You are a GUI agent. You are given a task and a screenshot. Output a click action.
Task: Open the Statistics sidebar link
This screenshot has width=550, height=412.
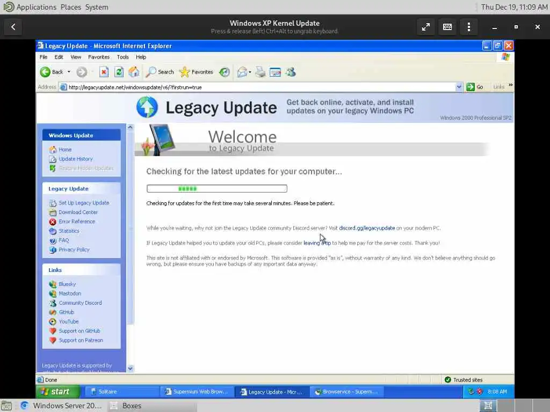(x=69, y=231)
